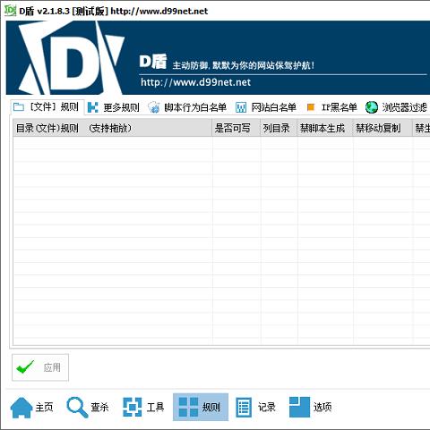This screenshot has width=430, height=430.
Task: Go to 工具 in the bottom navigation
Action: [143, 407]
